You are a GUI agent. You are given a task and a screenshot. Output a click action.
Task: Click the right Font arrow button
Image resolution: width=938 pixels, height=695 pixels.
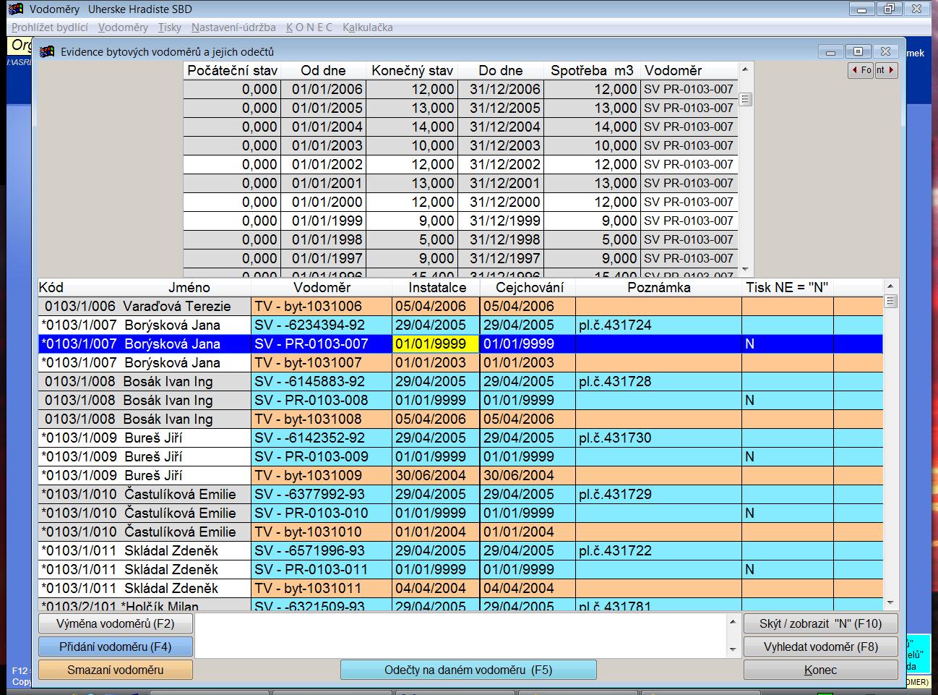point(886,70)
